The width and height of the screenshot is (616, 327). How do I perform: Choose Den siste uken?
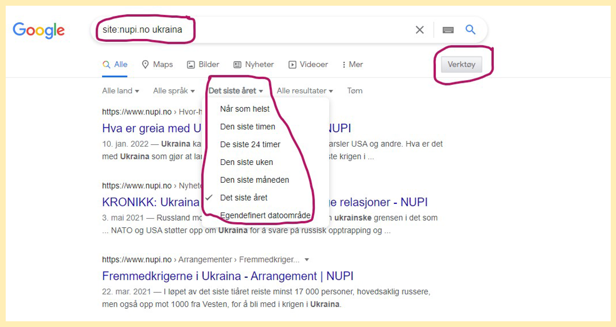pyautogui.click(x=265, y=162)
